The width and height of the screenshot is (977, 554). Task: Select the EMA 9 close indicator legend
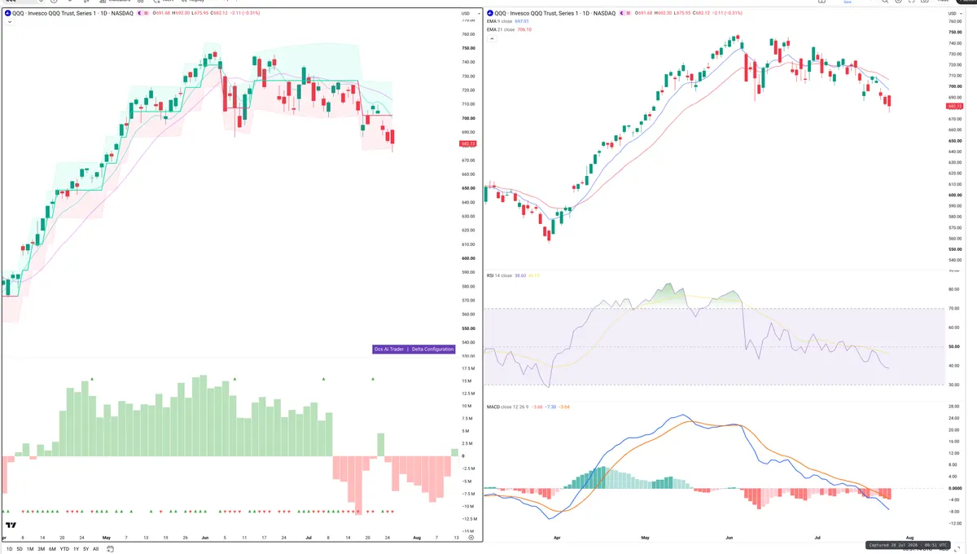(501, 21)
